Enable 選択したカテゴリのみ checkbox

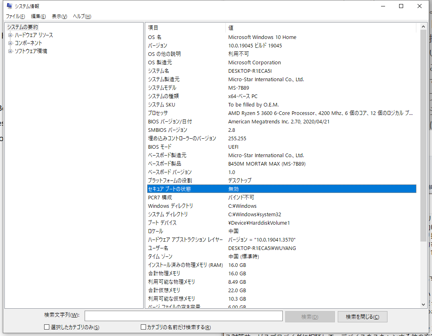pos(47,327)
